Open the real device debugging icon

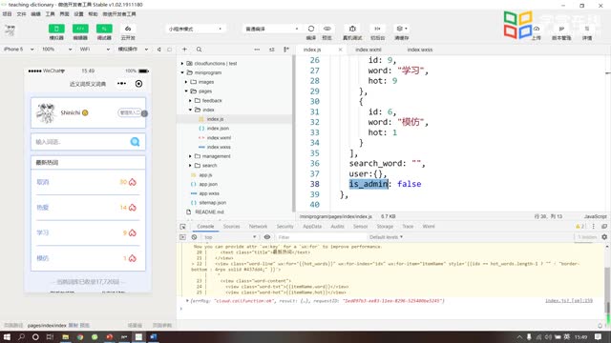(x=352, y=29)
